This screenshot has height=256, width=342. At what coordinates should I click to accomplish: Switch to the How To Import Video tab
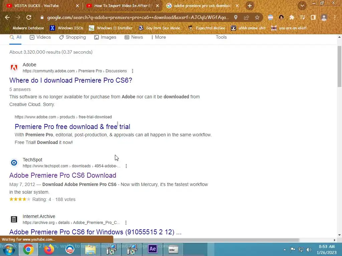tap(123, 6)
